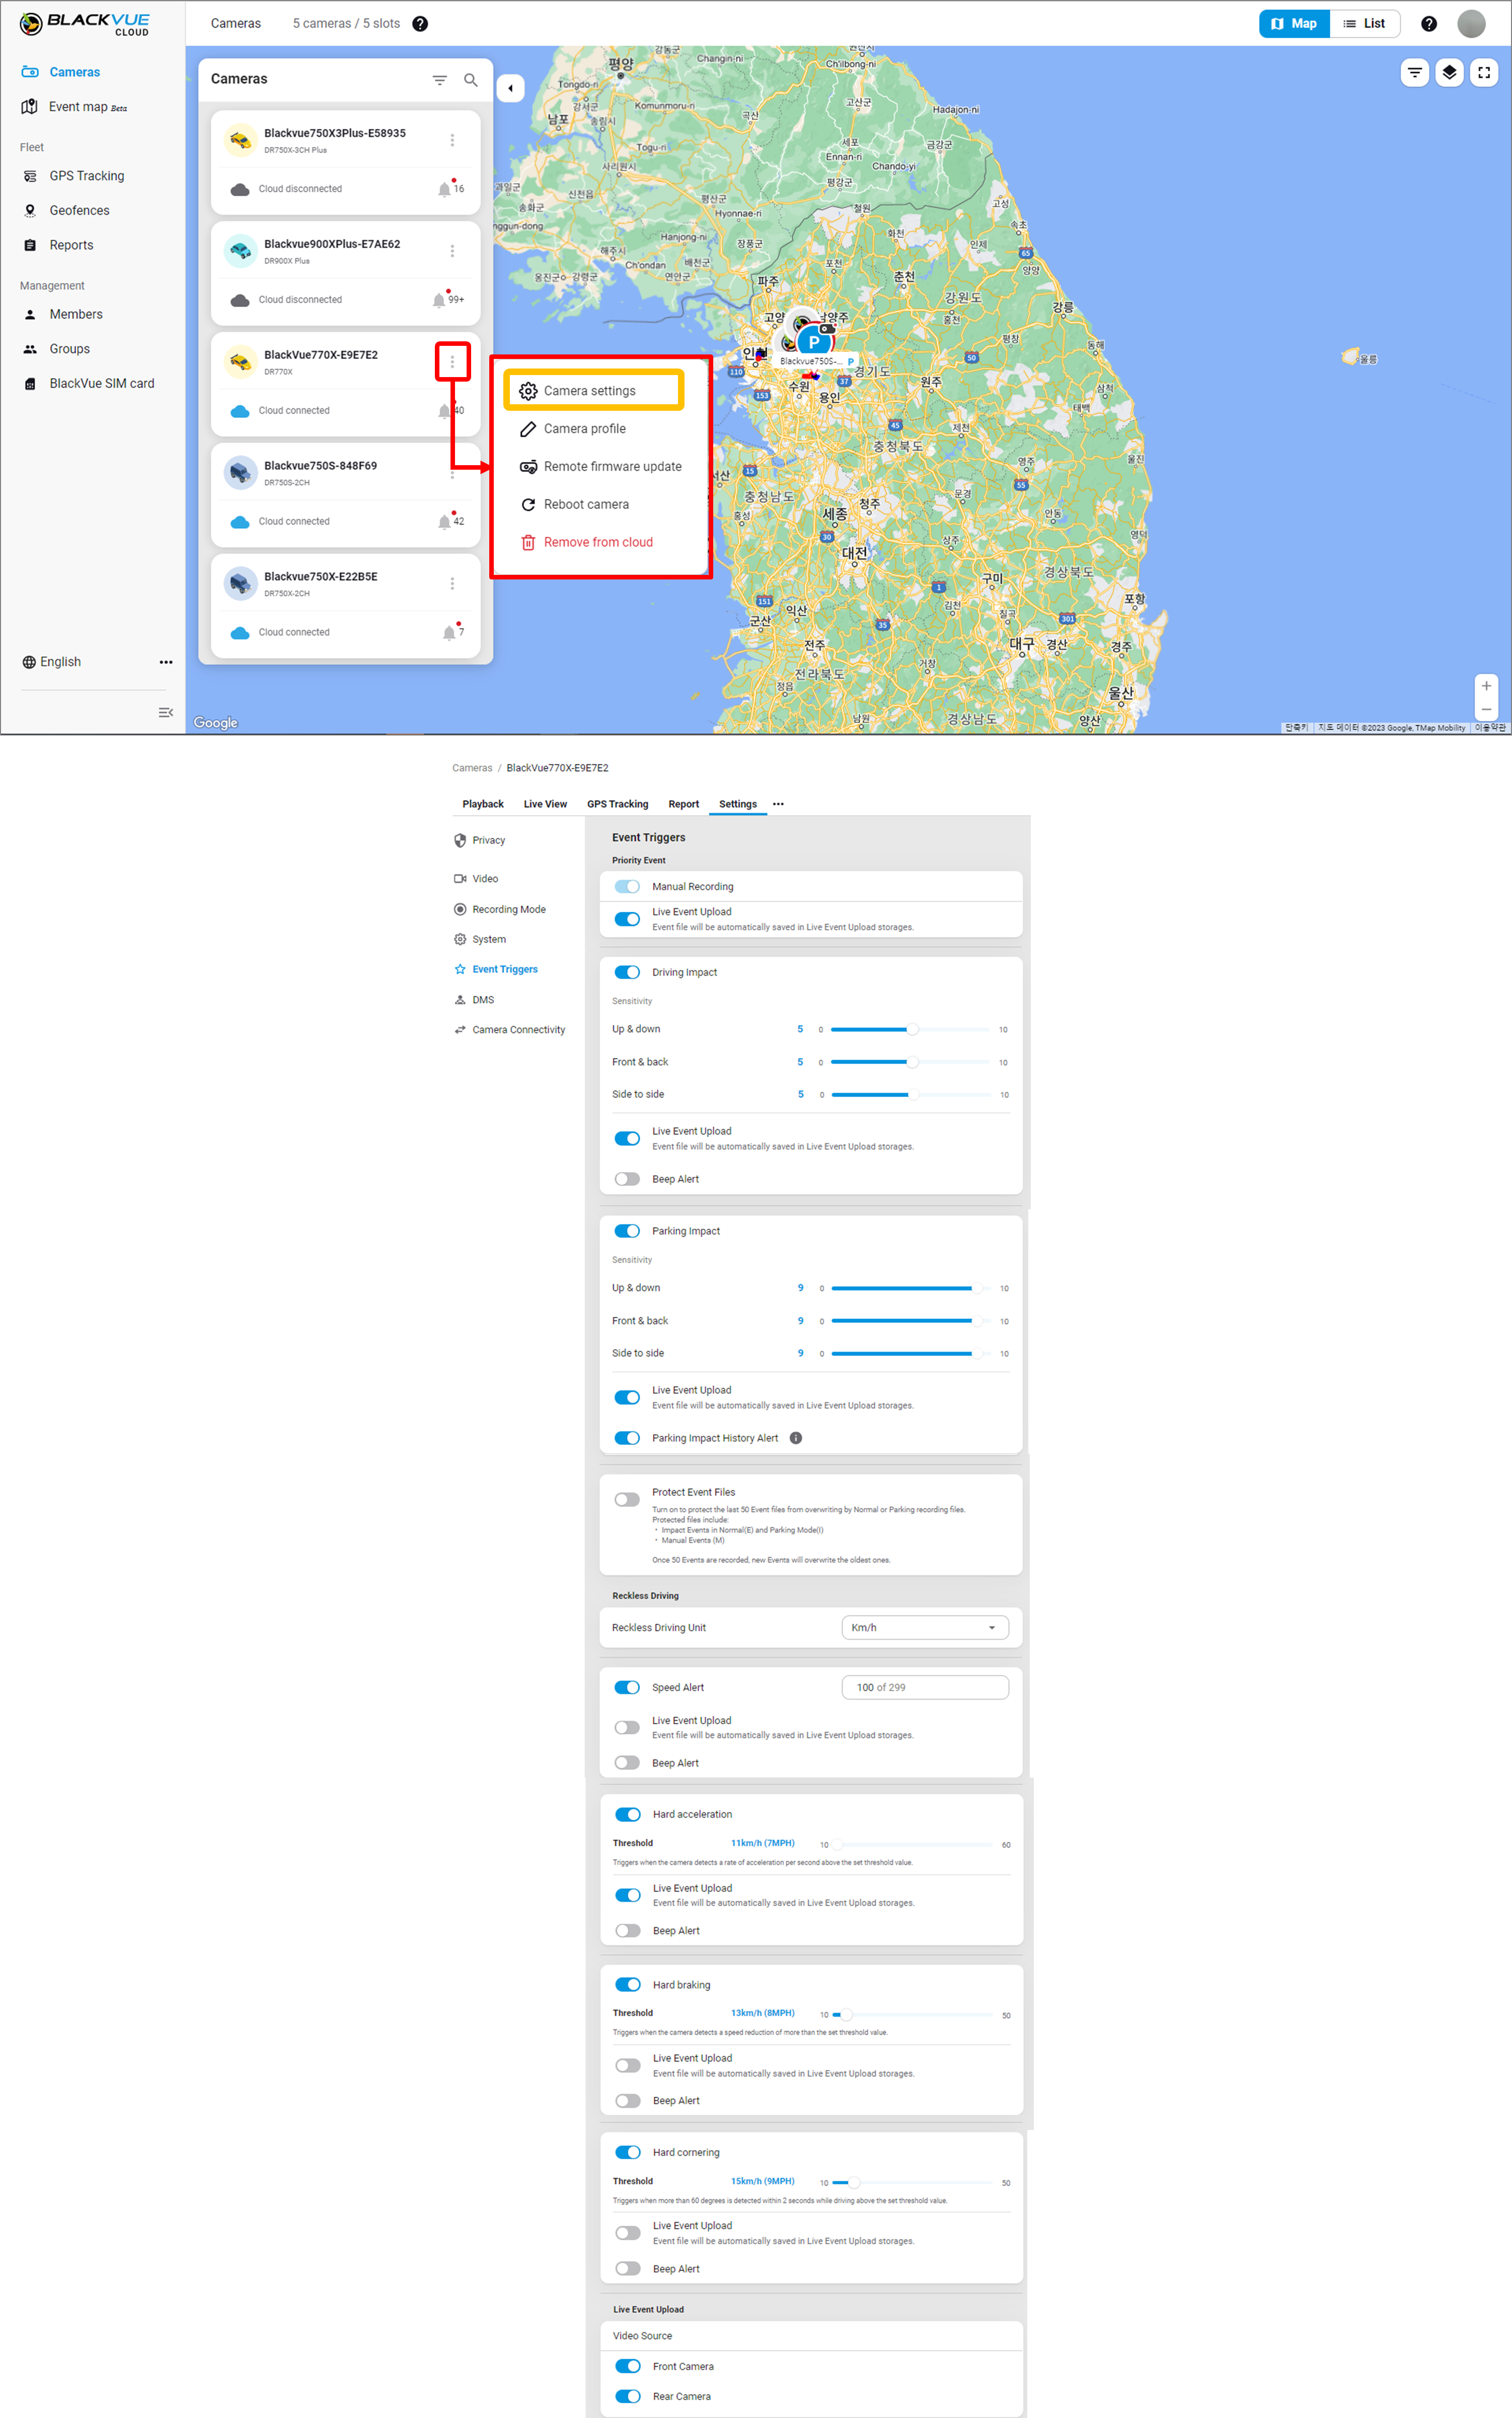This screenshot has height=2418, width=1512.
Task: Open the user profile avatar
Action: pyautogui.click(x=1471, y=24)
